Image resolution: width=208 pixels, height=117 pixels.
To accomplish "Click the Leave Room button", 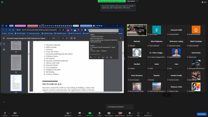I will tap(201, 114).
